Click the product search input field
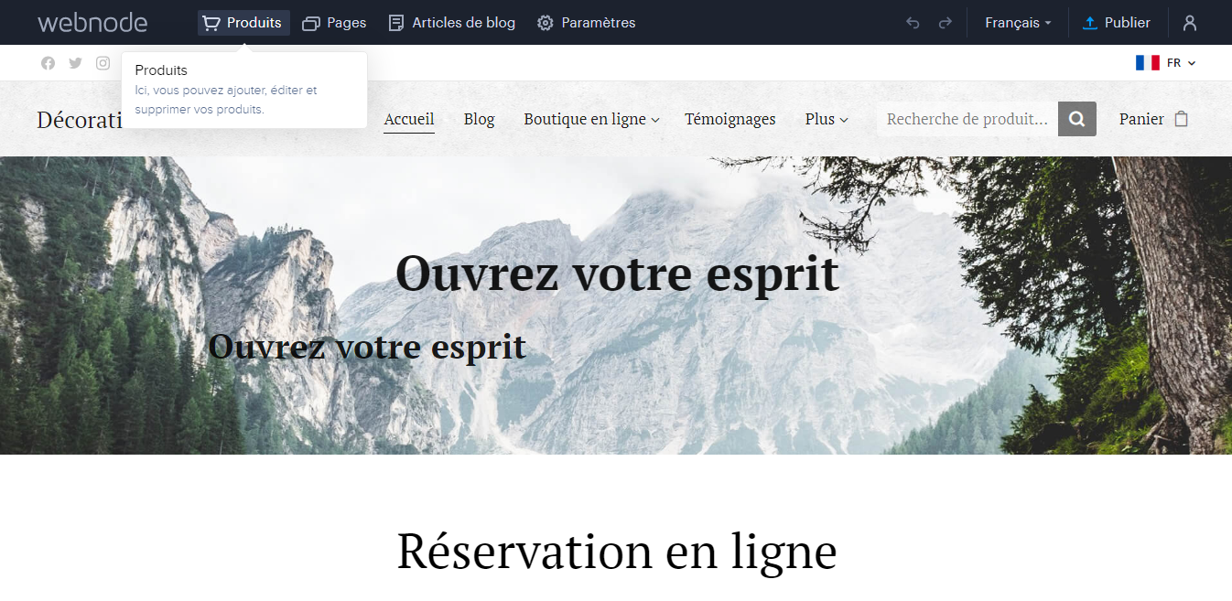1232x601 pixels. (967, 119)
